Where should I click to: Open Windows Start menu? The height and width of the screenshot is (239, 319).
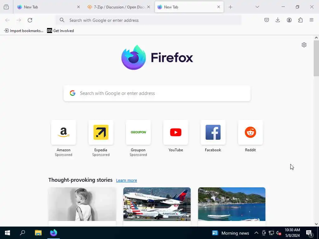pyautogui.click(x=7, y=233)
